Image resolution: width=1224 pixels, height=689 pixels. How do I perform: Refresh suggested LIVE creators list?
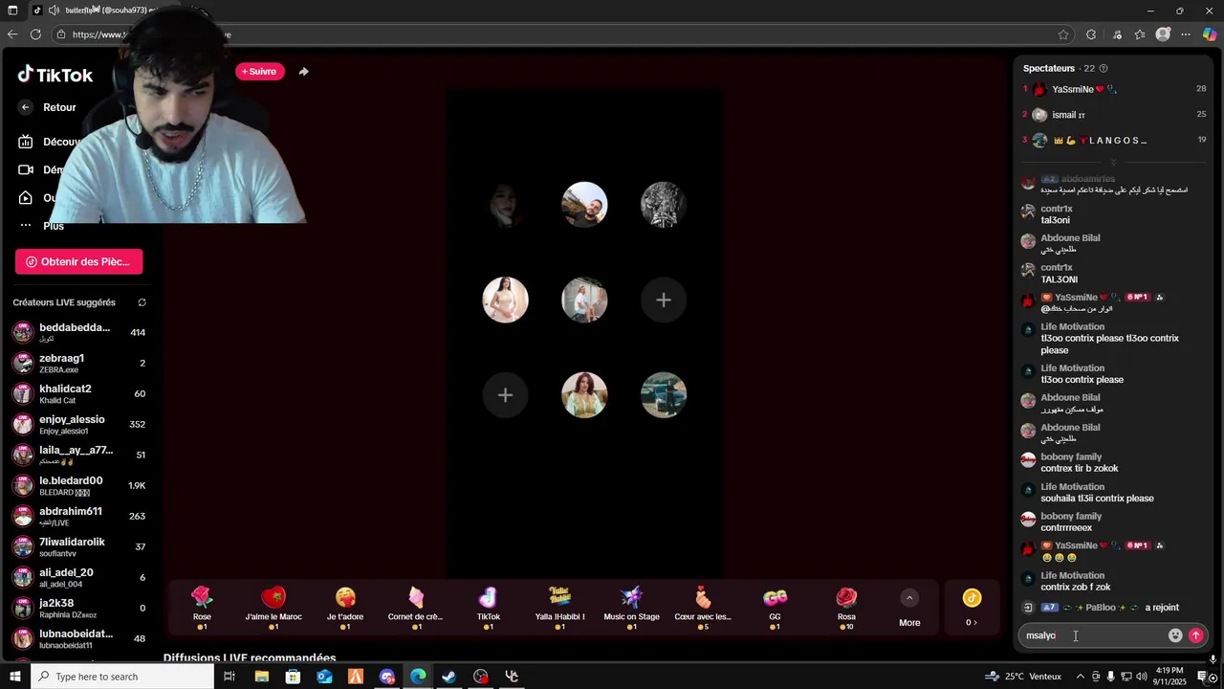tap(142, 302)
